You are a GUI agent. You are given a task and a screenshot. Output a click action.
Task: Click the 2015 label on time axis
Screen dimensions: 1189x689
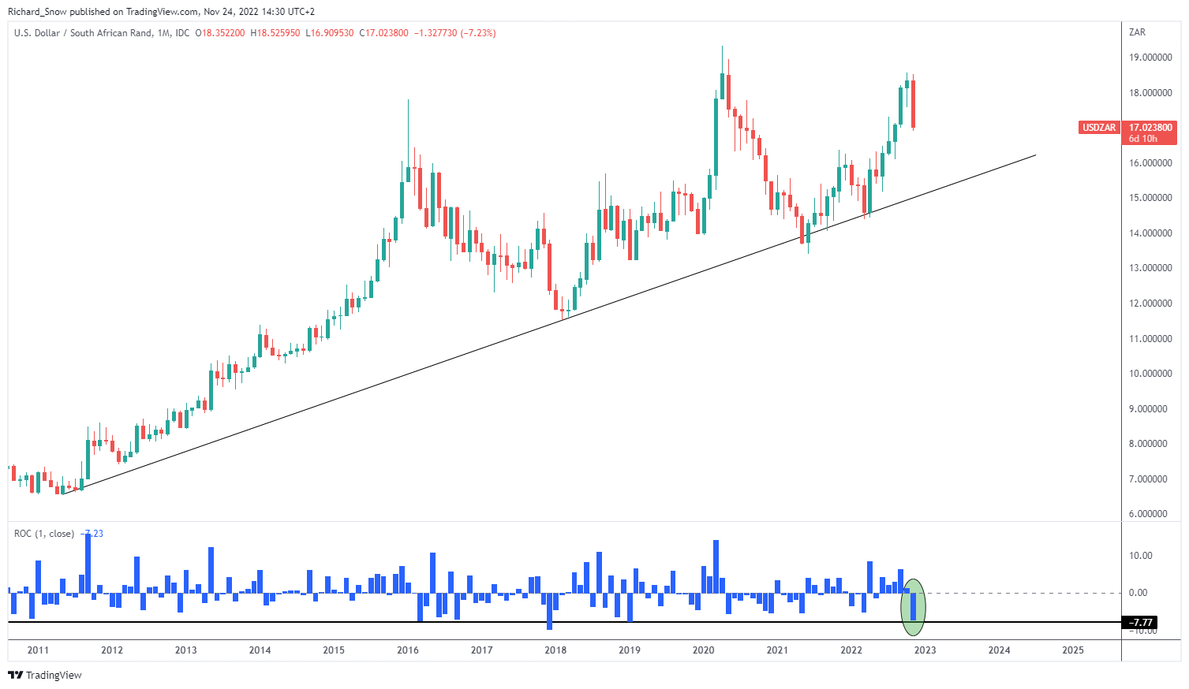334,650
